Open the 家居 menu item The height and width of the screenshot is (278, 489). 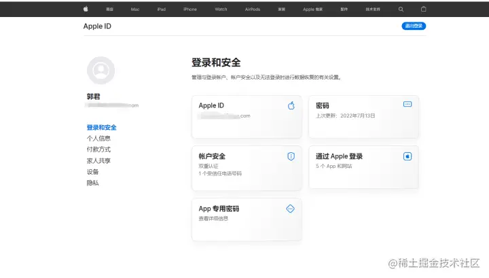click(282, 10)
